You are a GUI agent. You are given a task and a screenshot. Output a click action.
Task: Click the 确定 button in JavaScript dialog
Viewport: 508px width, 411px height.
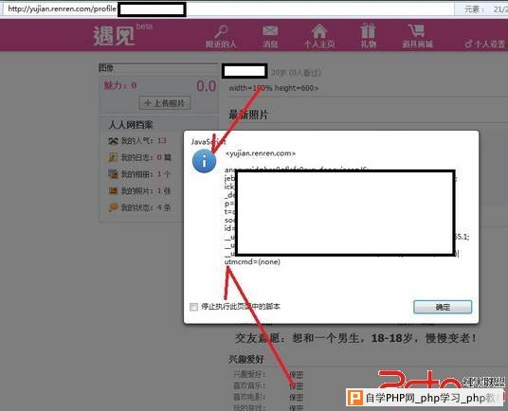(443, 307)
